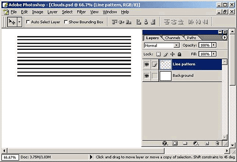Open the tool preset picker arrow

pos(20,22)
